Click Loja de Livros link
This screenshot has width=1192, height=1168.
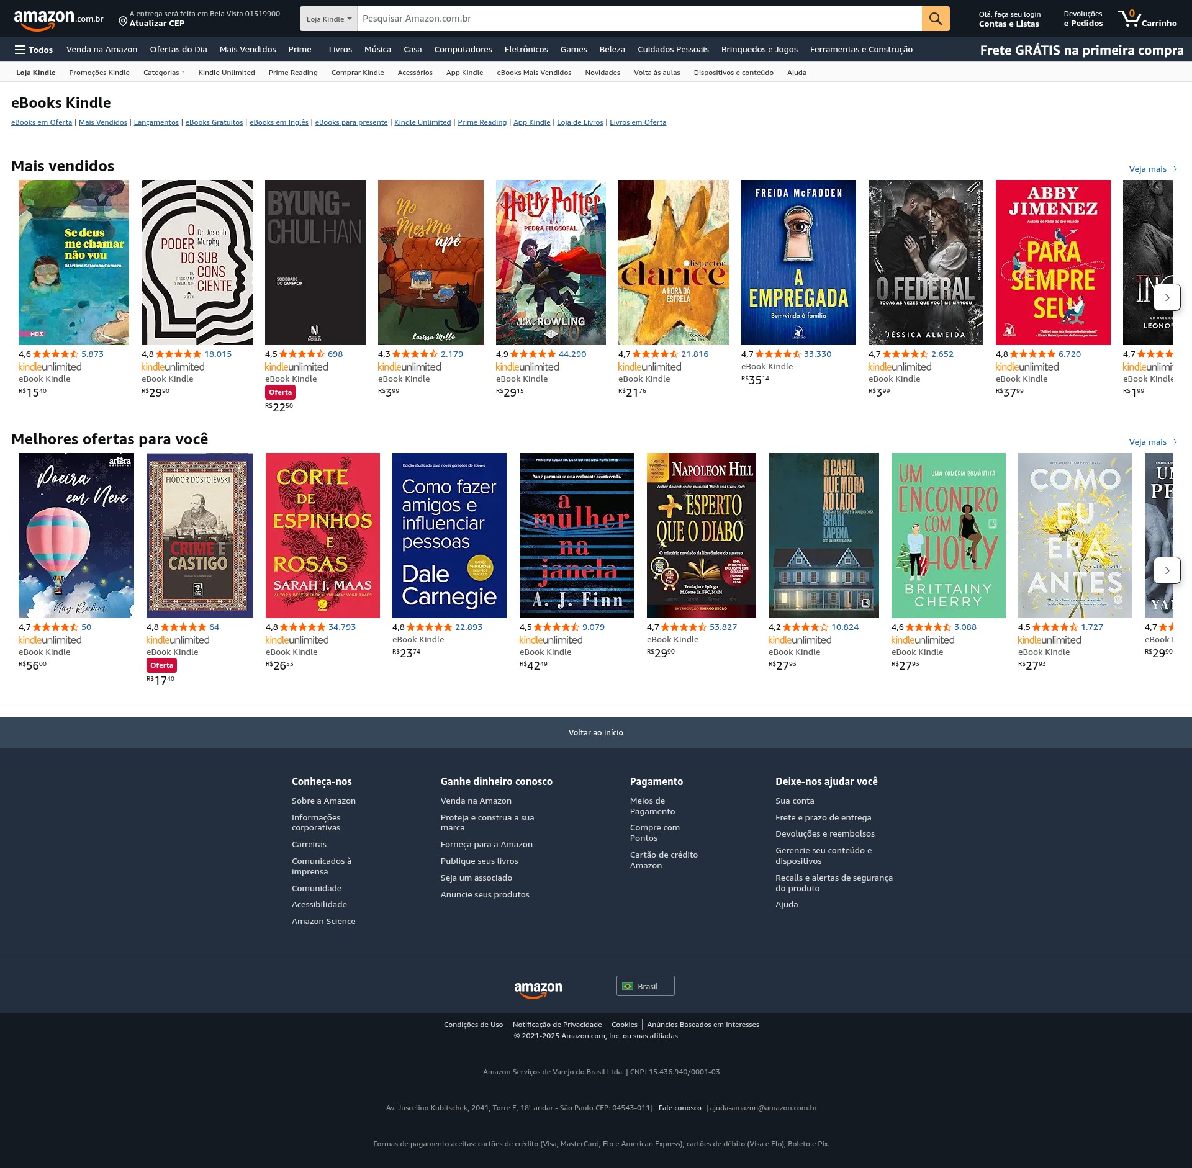click(x=580, y=122)
